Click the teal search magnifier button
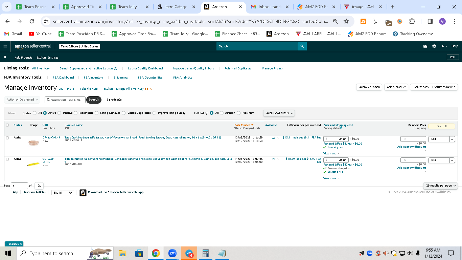 tap(302, 46)
